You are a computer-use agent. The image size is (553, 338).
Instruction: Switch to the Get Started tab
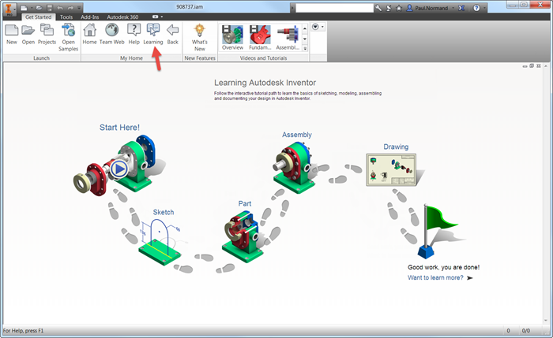pos(38,17)
